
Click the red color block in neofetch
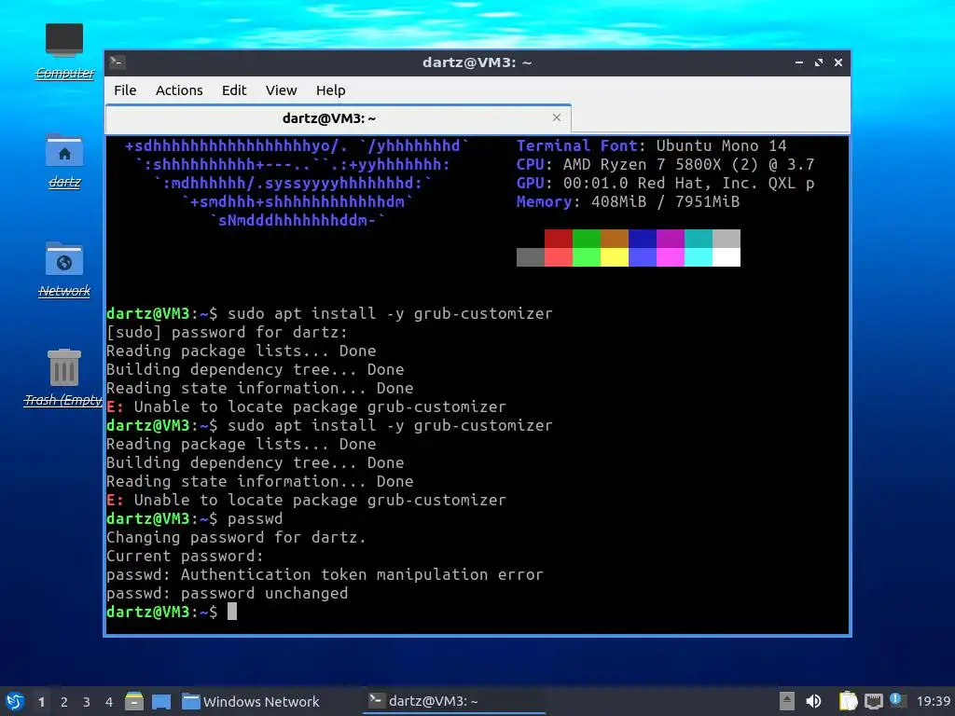point(559,239)
